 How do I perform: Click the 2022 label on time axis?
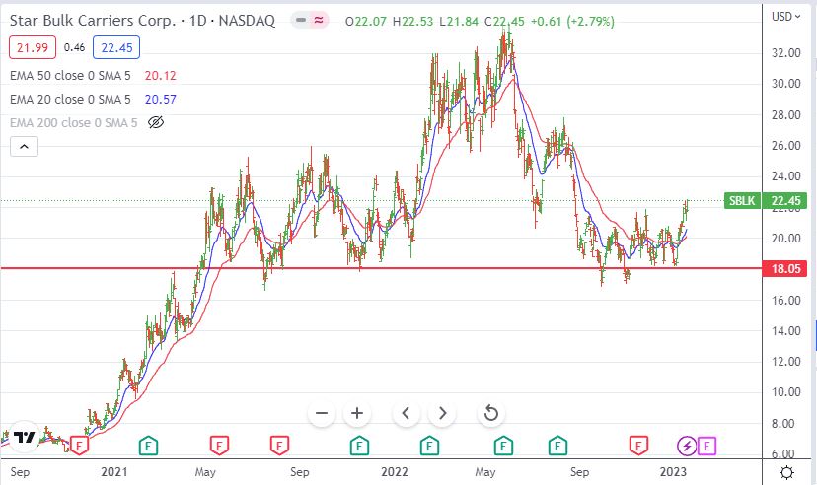pyautogui.click(x=395, y=472)
